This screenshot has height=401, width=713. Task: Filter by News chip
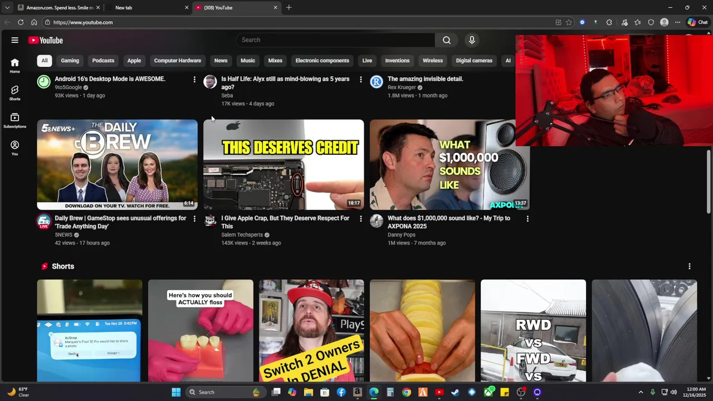click(221, 61)
